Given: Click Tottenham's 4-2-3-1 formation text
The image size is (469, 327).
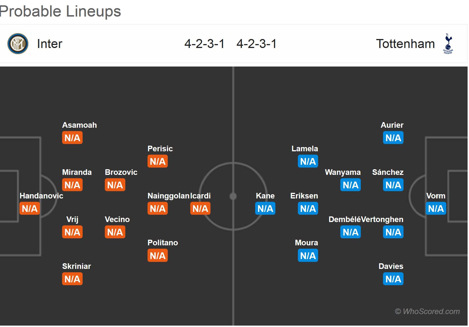Looking at the screenshot, I should [x=257, y=44].
